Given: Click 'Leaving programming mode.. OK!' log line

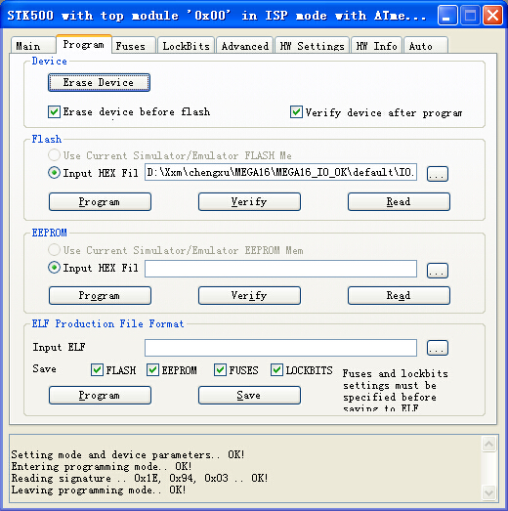Looking at the screenshot, I should 99,490.
